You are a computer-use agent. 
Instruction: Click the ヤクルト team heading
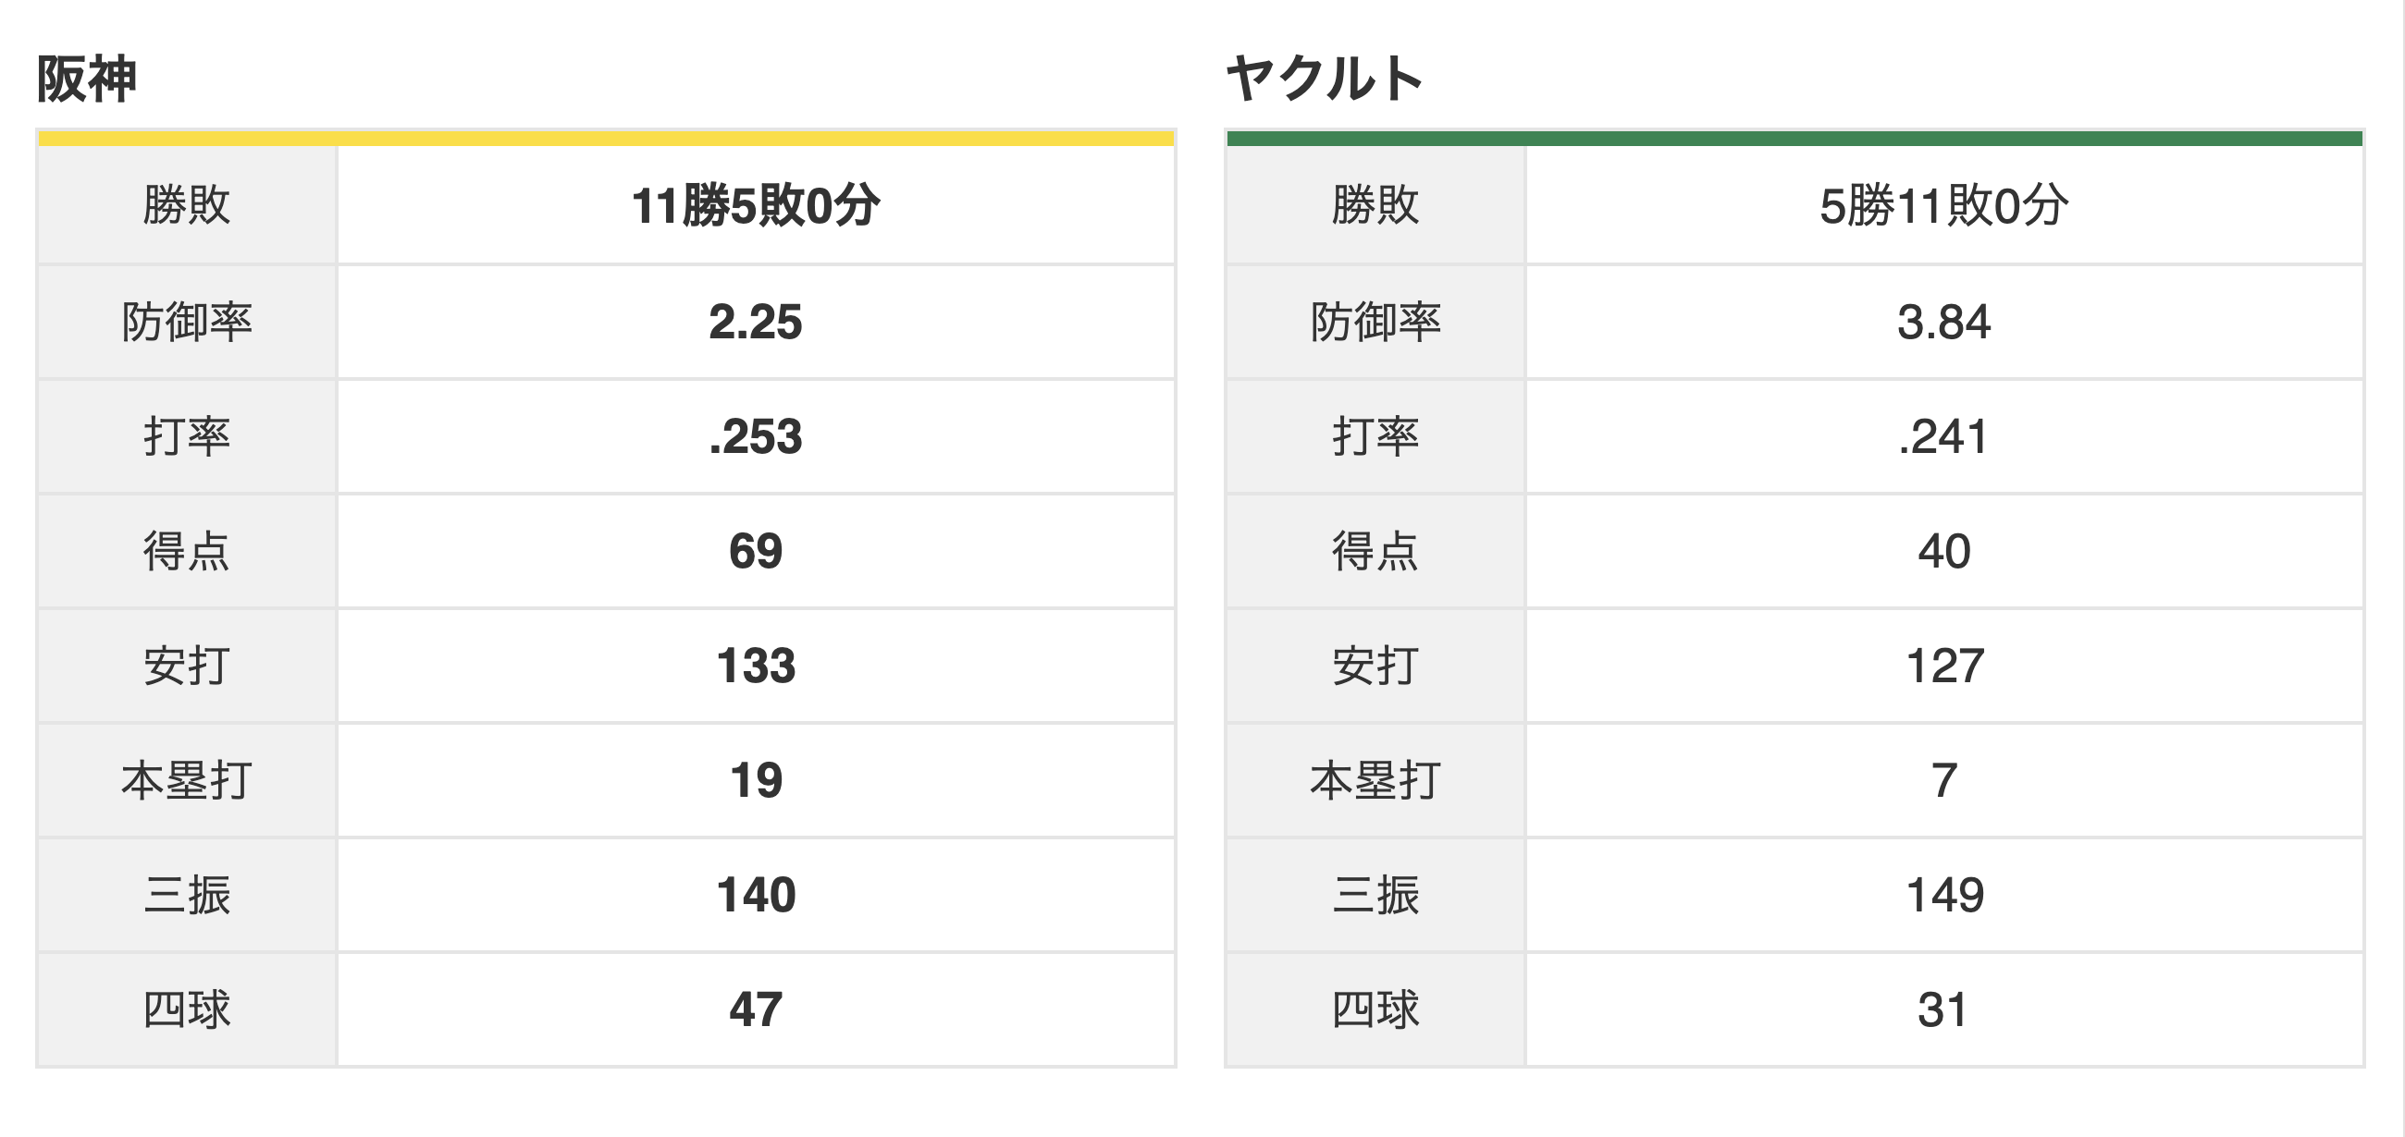[1324, 79]
